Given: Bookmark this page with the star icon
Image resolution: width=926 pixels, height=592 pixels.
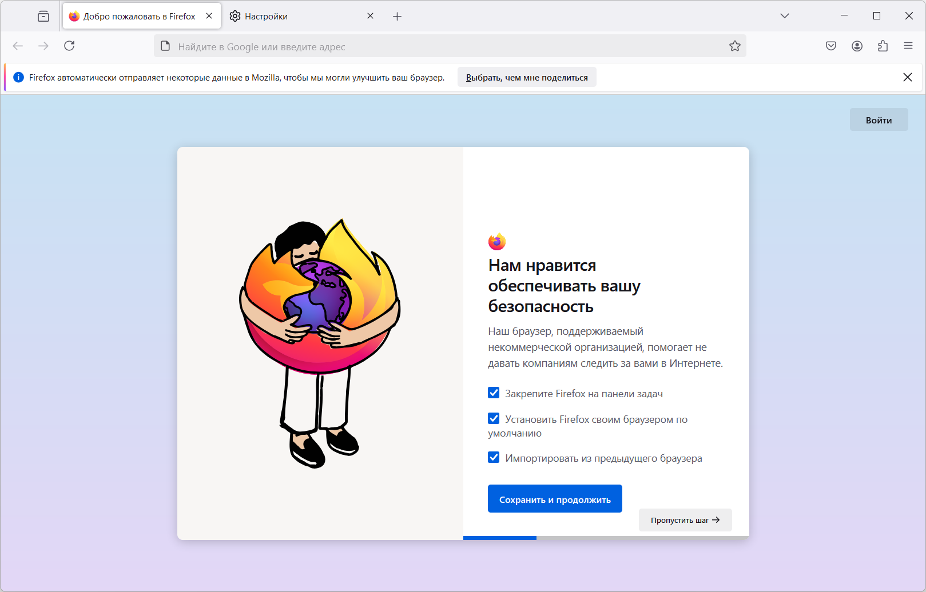Looking at the screenshot, I should [735, 46].
